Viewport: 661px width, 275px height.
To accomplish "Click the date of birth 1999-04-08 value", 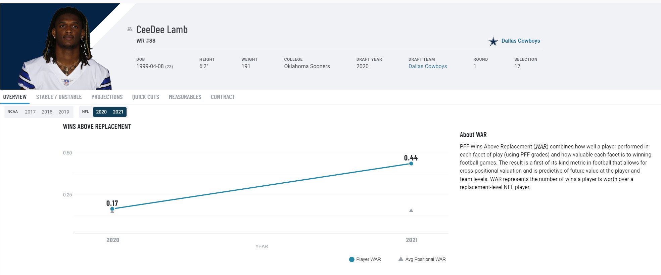I will [150, 66].
